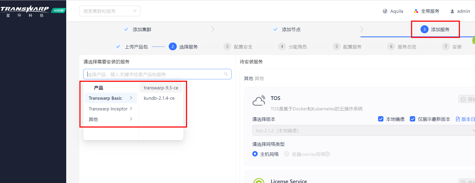Viewport: 475px width, 183px height.
Task: Expand the Transwarp Inceptor chevron
Action: point(131,109)
